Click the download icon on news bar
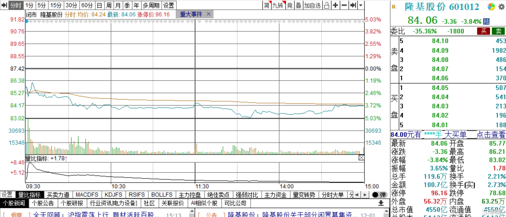Screen dimensions: 506x217 tap(381, 203)
